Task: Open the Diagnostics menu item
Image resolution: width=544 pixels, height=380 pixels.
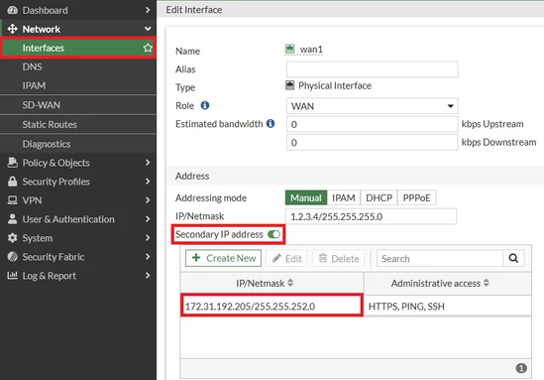Action: click(78, 144)
